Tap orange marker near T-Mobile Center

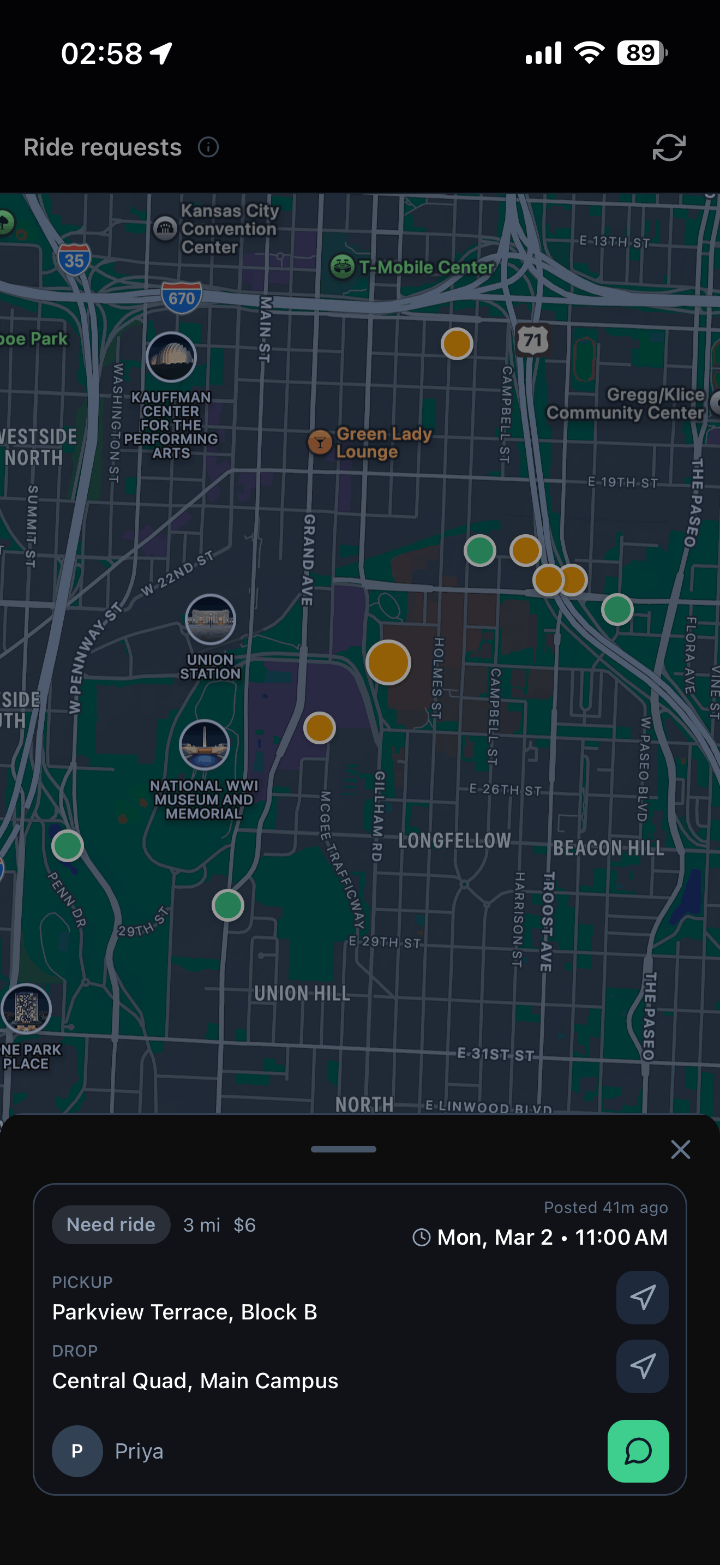point(457,344)
